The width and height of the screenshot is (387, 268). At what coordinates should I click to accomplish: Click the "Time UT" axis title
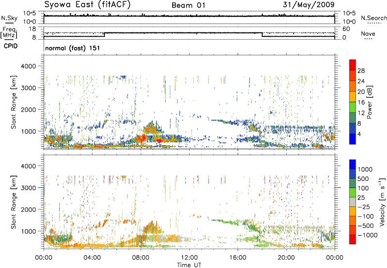(189, 265)
